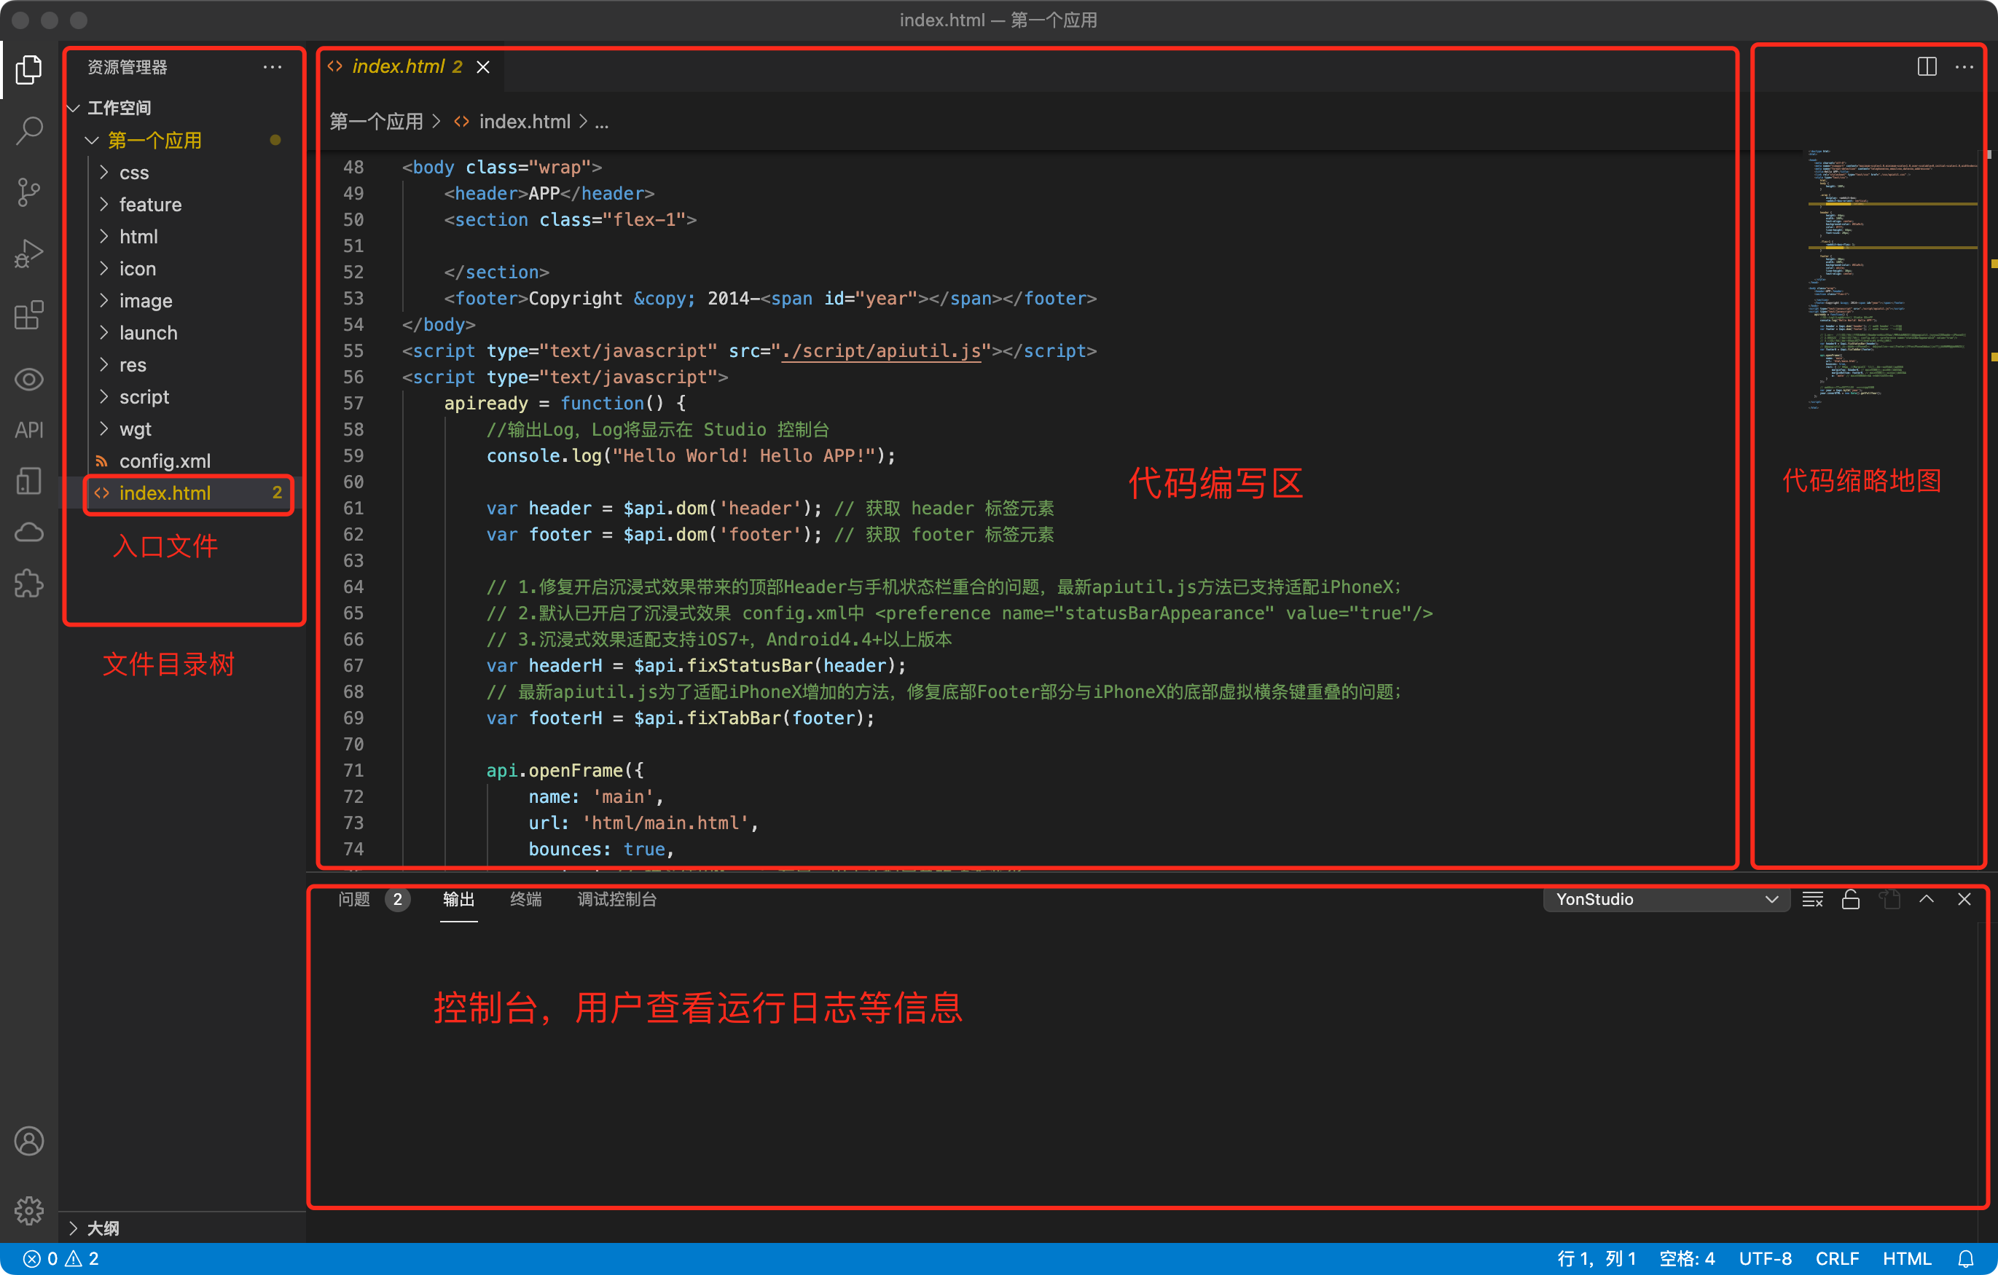Toggle maximize panel size chevron

[1927, 899]
